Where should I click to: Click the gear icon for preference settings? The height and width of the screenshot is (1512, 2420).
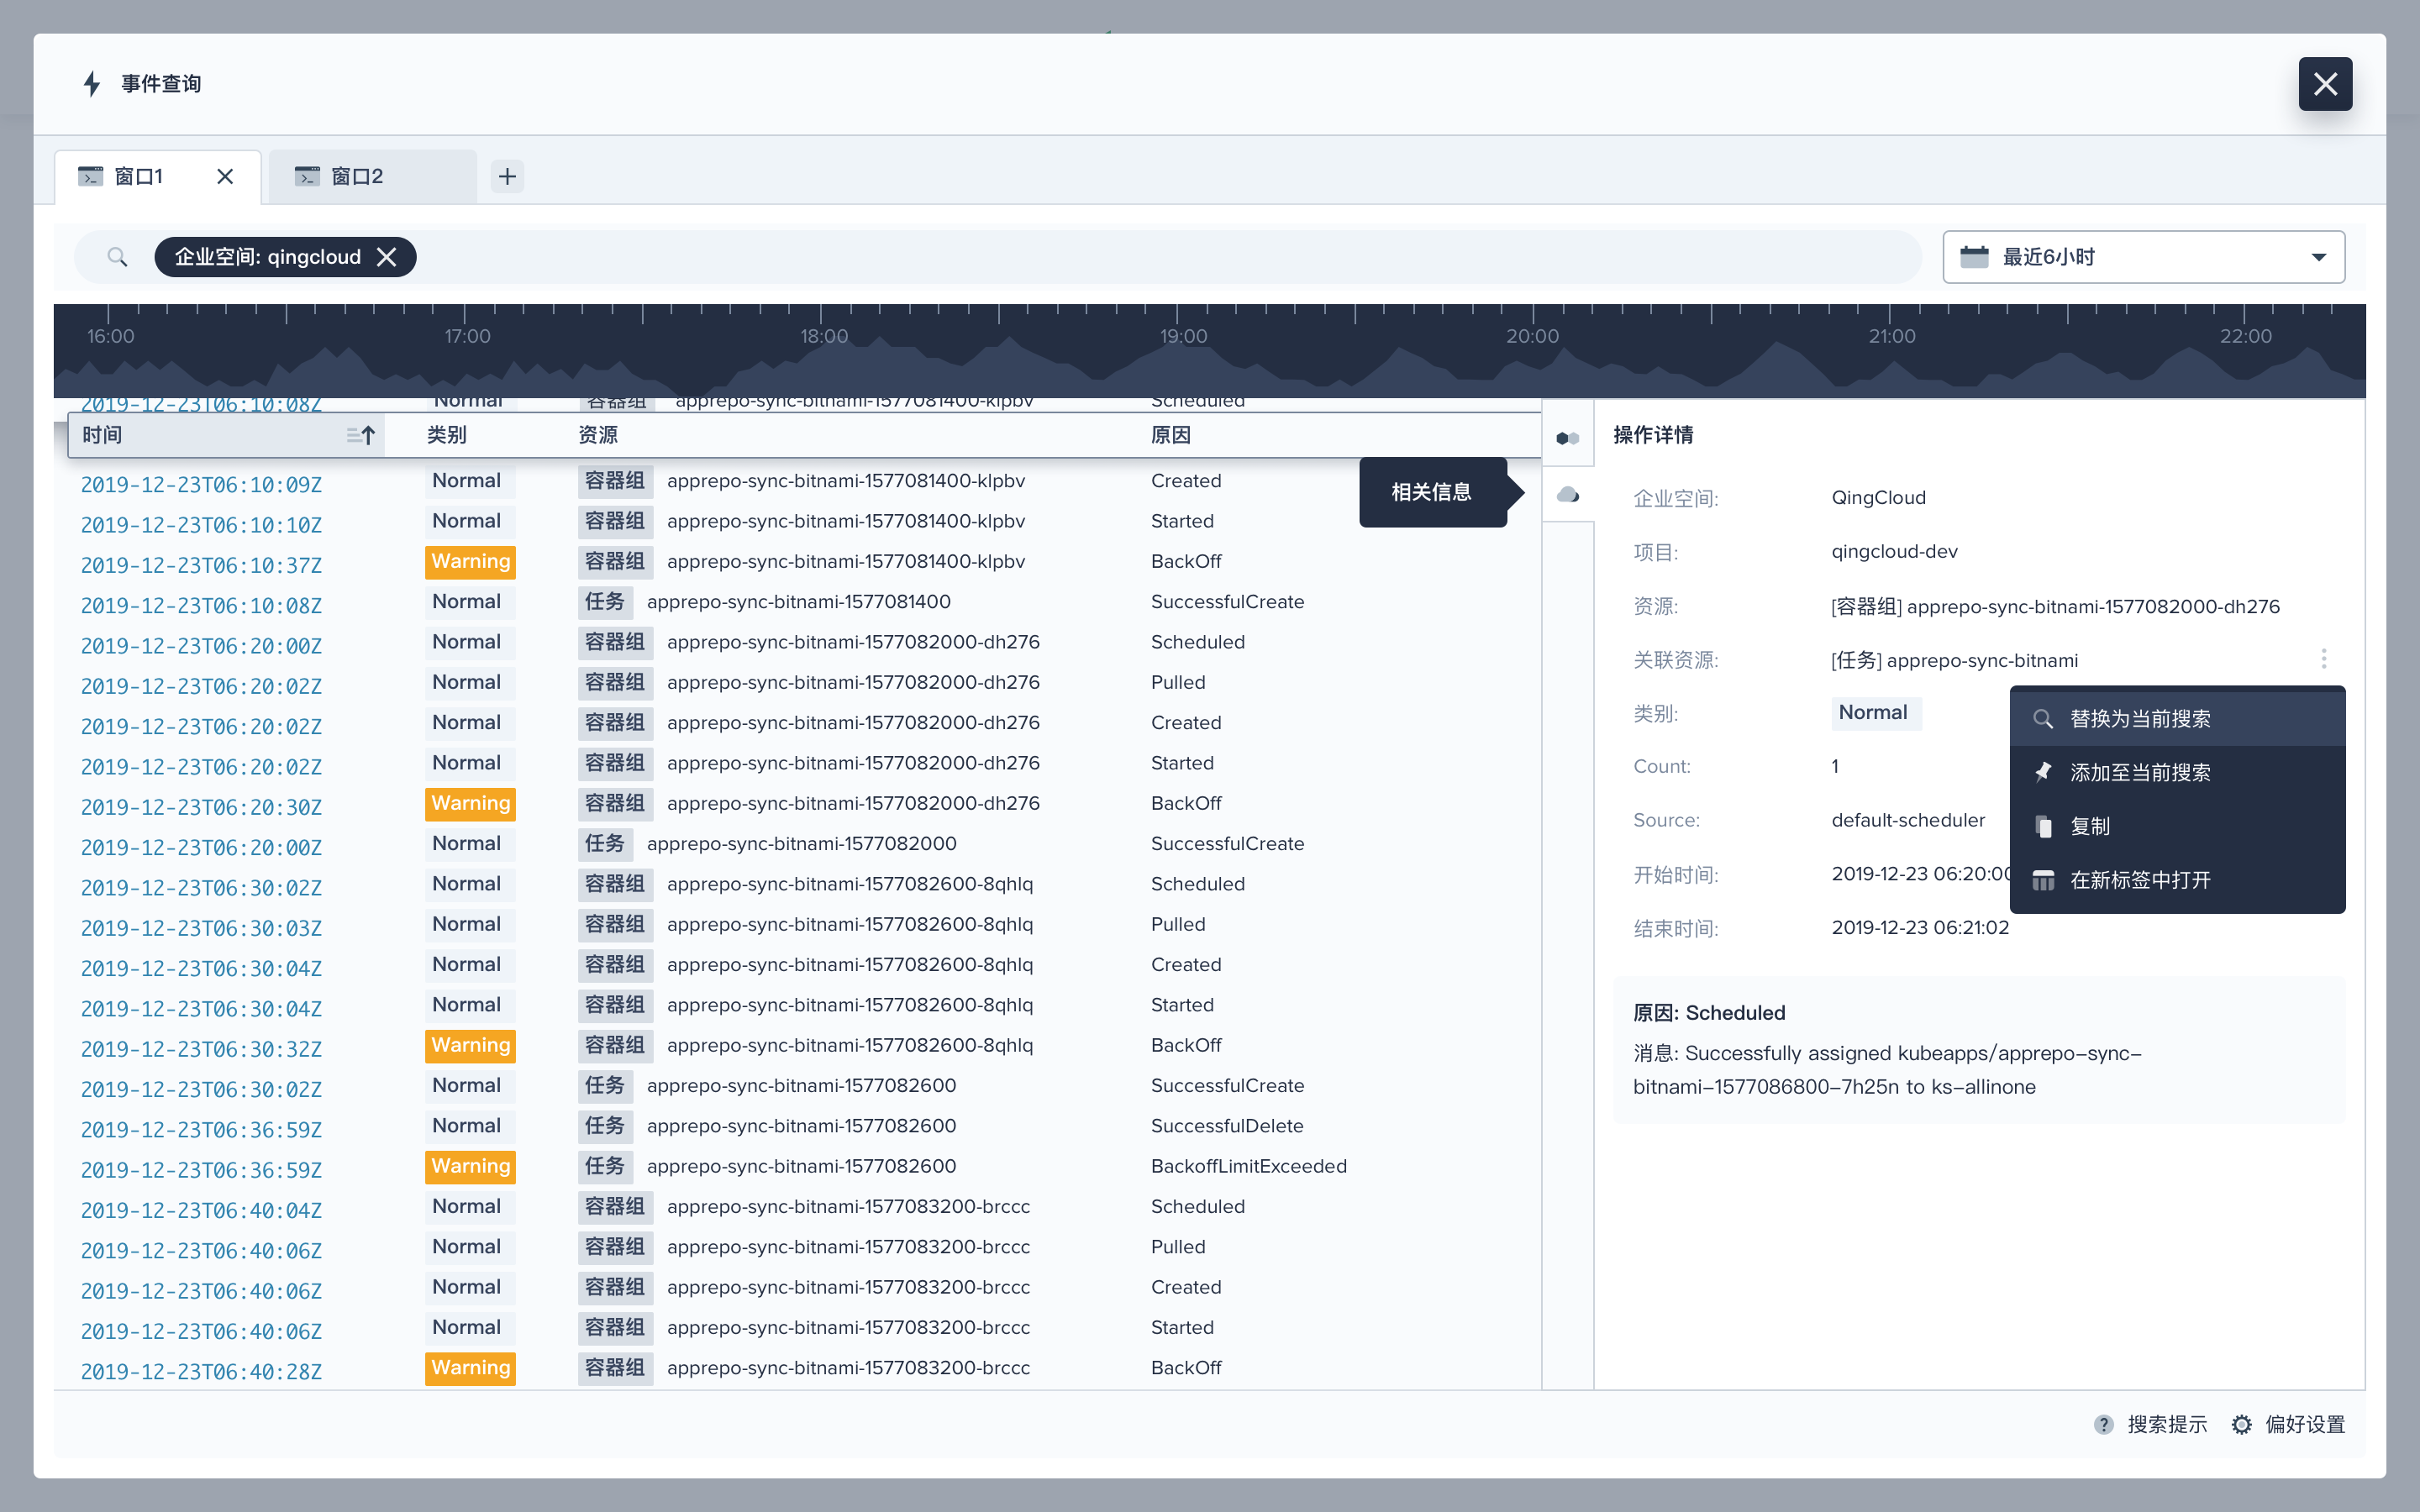2242,1424
